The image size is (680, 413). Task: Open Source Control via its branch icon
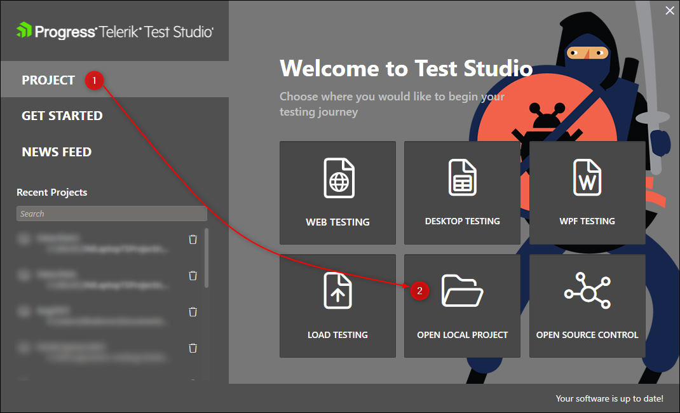[x=587, y=291]
